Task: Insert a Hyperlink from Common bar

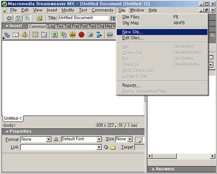Action: tap(7, 35)
